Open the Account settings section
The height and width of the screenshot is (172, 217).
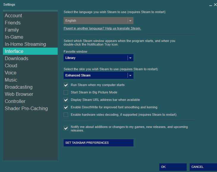click(30, 15)
